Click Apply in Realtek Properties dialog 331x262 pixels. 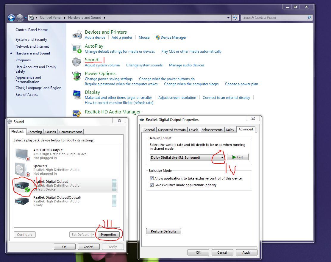246,252
